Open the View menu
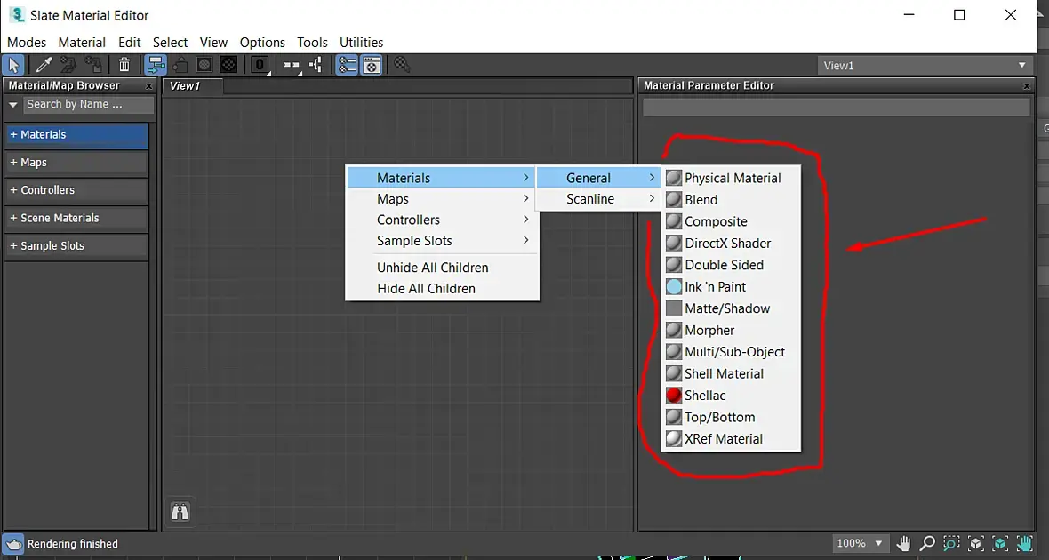This screenshot has width=1049, height=560. [213, 42]
